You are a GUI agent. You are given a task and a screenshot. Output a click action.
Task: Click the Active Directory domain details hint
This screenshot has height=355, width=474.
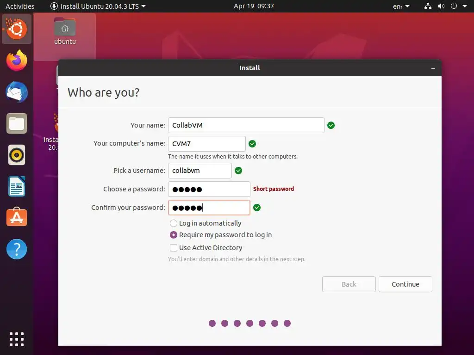237,259
